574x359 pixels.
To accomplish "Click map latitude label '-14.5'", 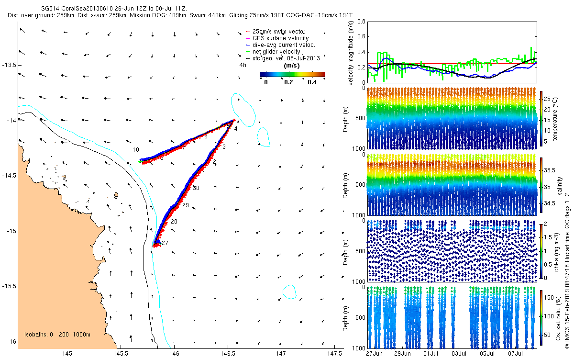I will 9,176.
